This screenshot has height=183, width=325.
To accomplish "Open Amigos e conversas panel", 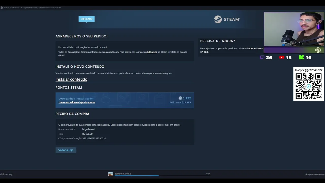I will point(315,174).
